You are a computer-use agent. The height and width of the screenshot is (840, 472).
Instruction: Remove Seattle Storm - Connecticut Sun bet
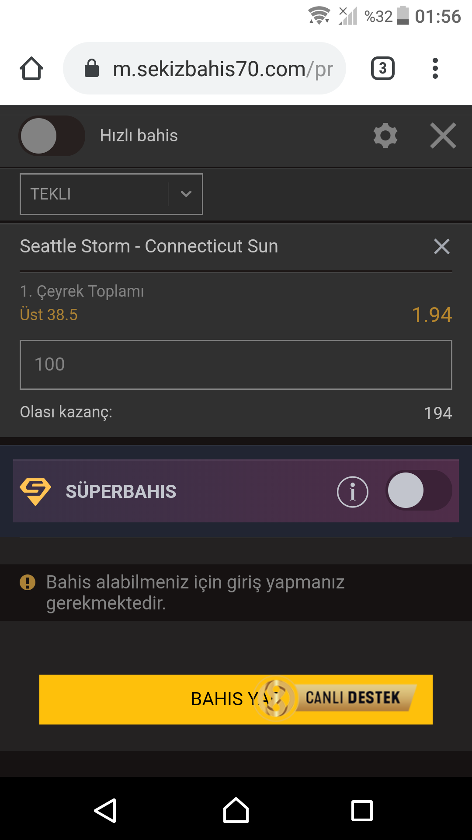point(442,246)
